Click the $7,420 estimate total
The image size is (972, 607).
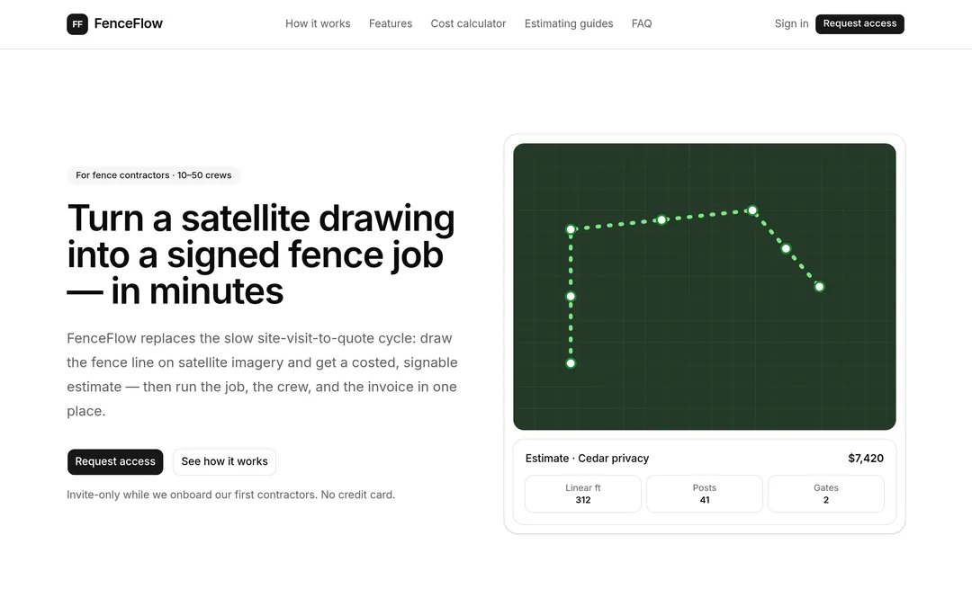point(866,459)
